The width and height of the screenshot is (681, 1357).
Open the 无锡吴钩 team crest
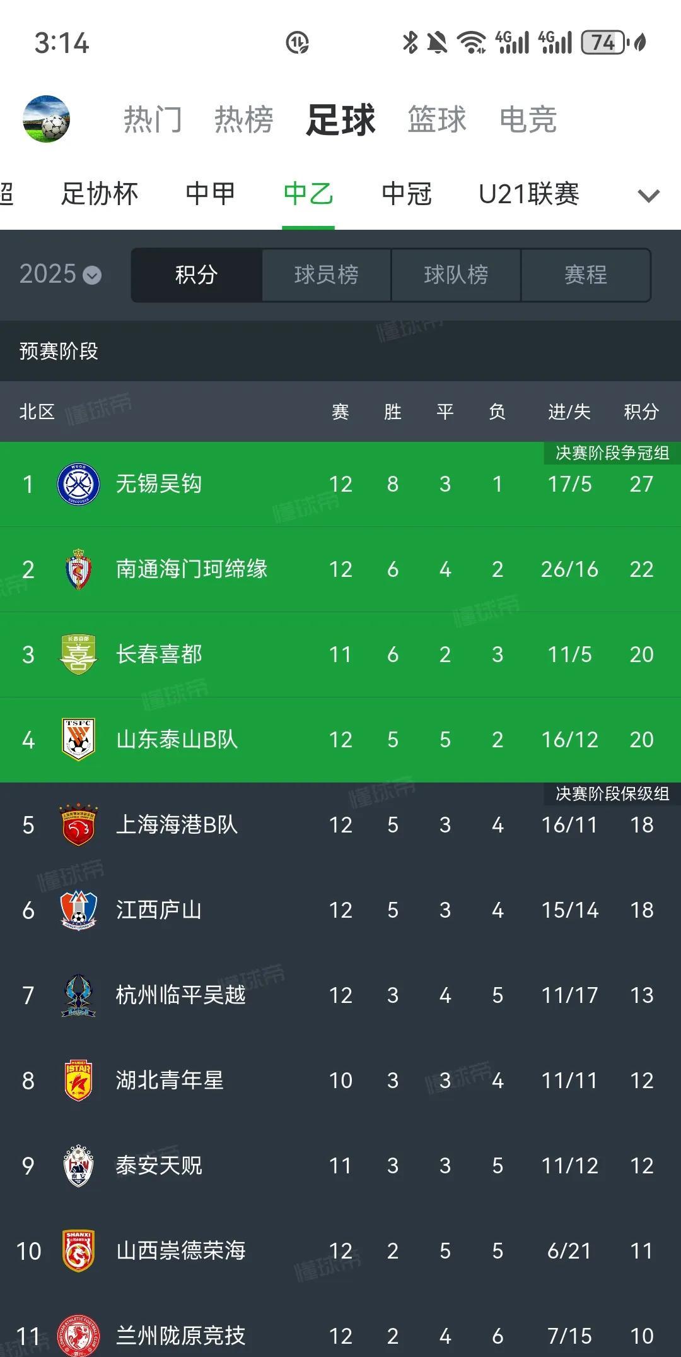[78, 484]
